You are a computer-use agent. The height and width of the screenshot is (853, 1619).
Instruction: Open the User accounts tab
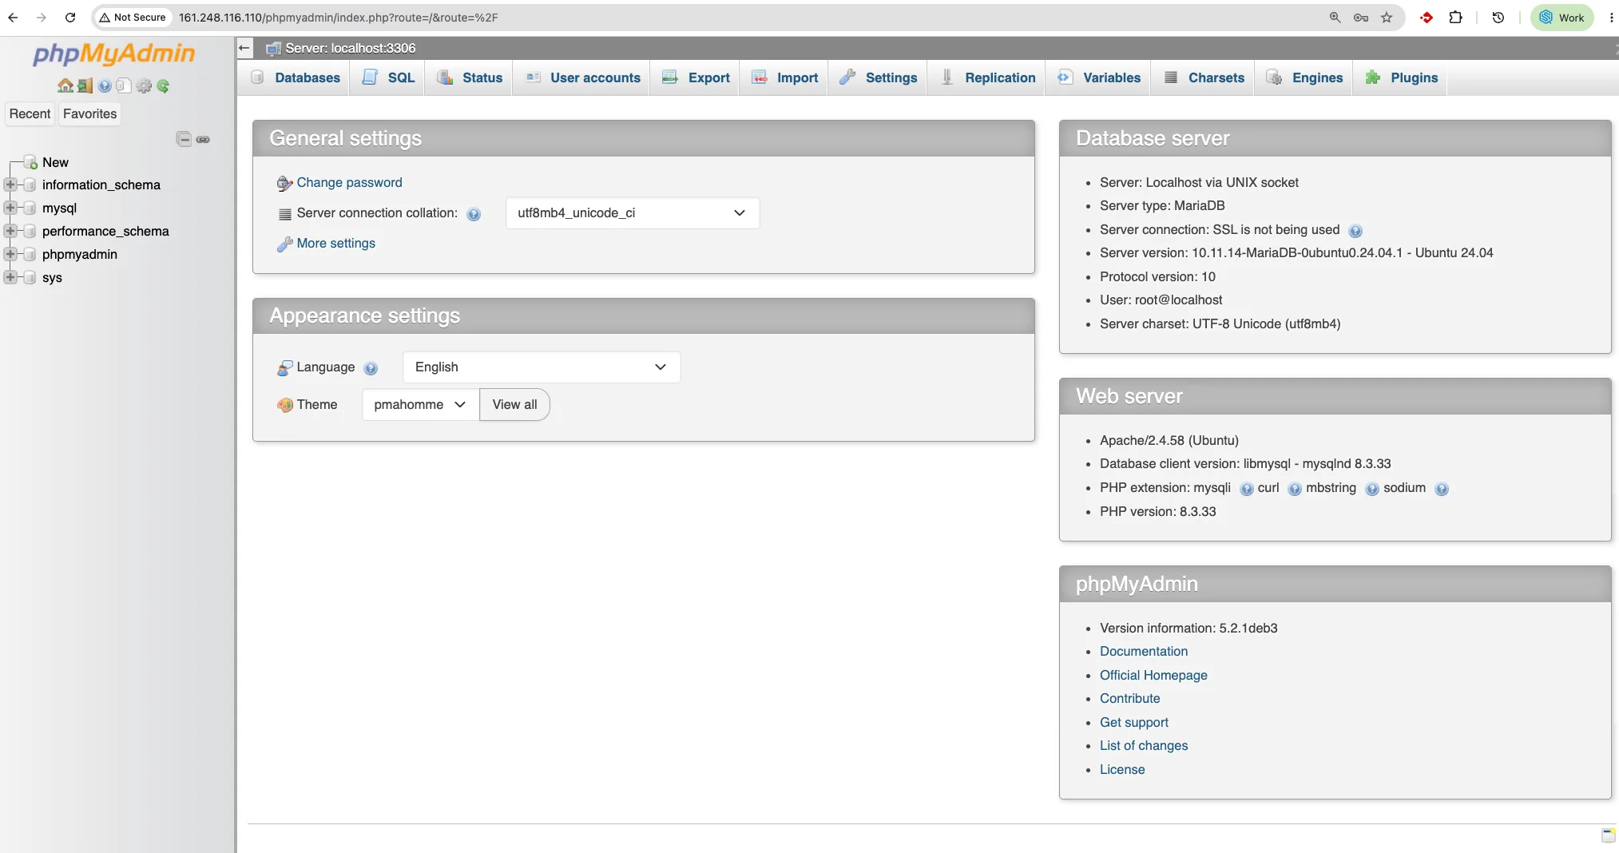point(583,77)
